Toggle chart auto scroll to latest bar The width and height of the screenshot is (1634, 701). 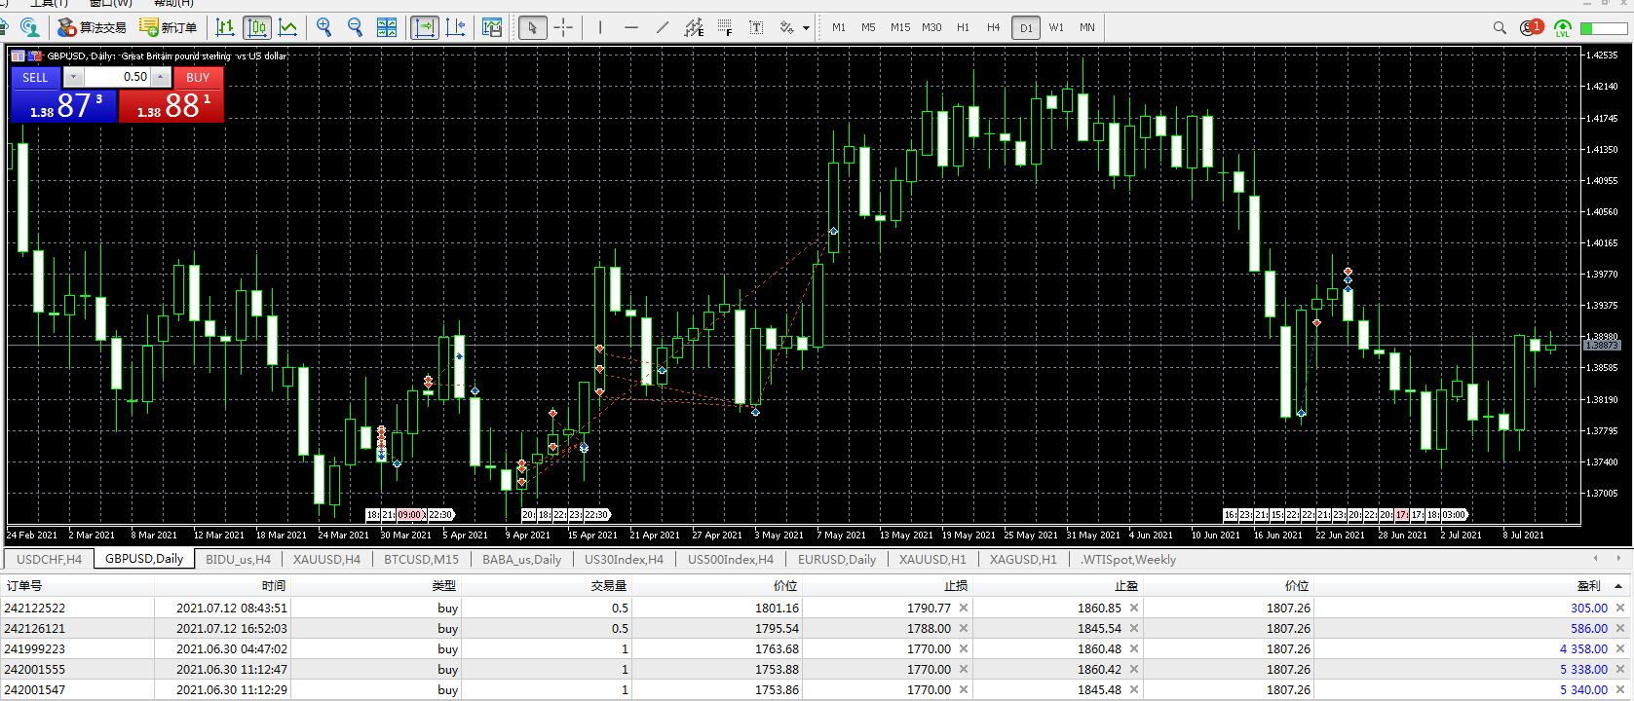425,27
